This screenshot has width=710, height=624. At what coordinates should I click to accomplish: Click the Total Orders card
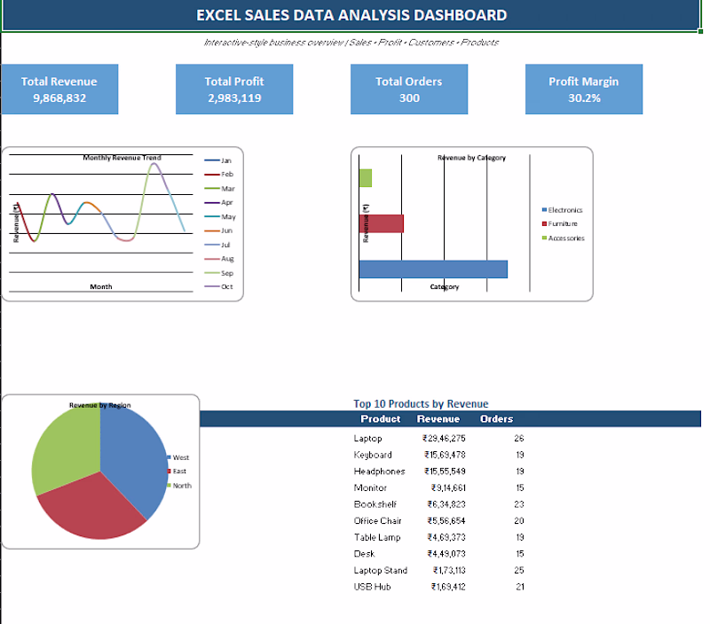click(409, 89)
